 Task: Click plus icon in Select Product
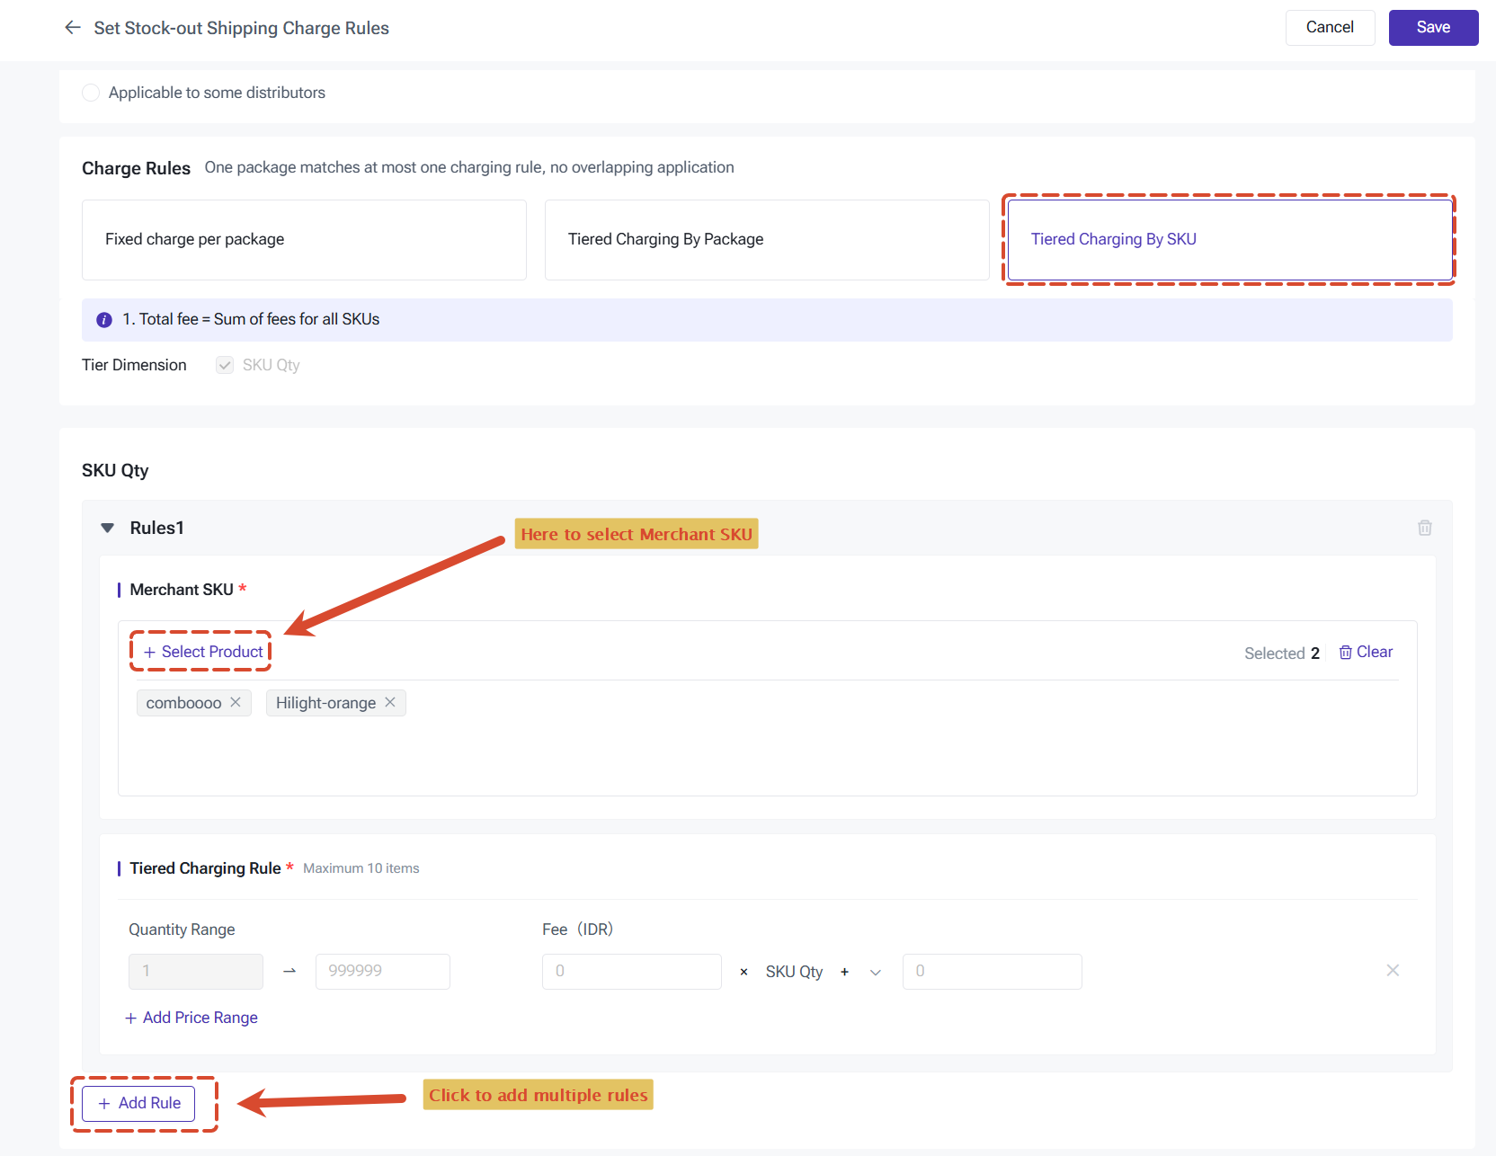click(x=149, y=652)
